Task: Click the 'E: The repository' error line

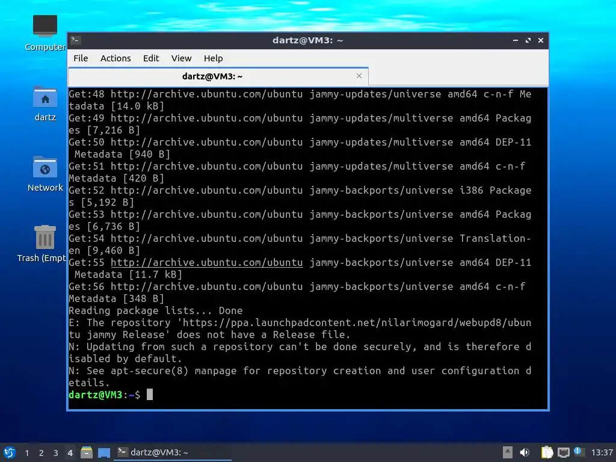Action: (x=300, y=323)
